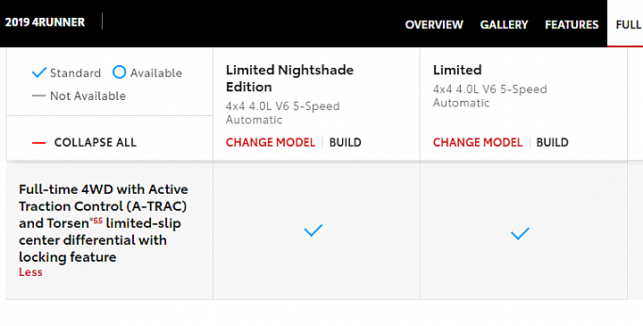Click the red minus icon beside Collapse All
The height and width of the screenshot is (326, 643).
[x=38, y=143]
